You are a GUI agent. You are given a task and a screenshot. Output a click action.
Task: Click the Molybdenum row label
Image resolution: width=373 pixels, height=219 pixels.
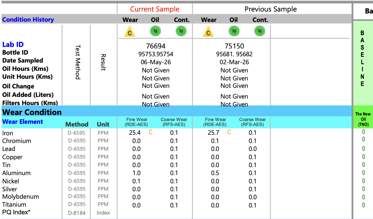coord(21,197)
